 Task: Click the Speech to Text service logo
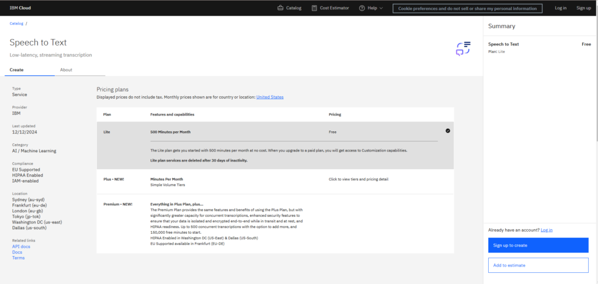pyautogui.click(x=463, y=49)
